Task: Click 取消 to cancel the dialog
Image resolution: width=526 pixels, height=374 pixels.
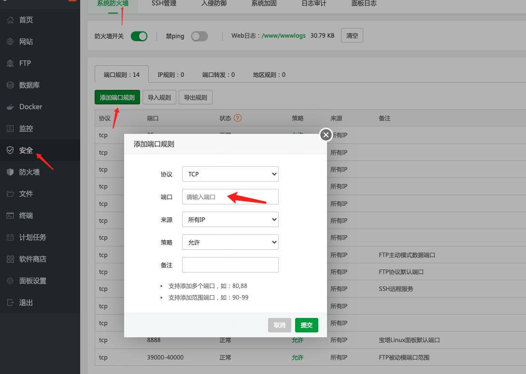Action: point(280,325)
